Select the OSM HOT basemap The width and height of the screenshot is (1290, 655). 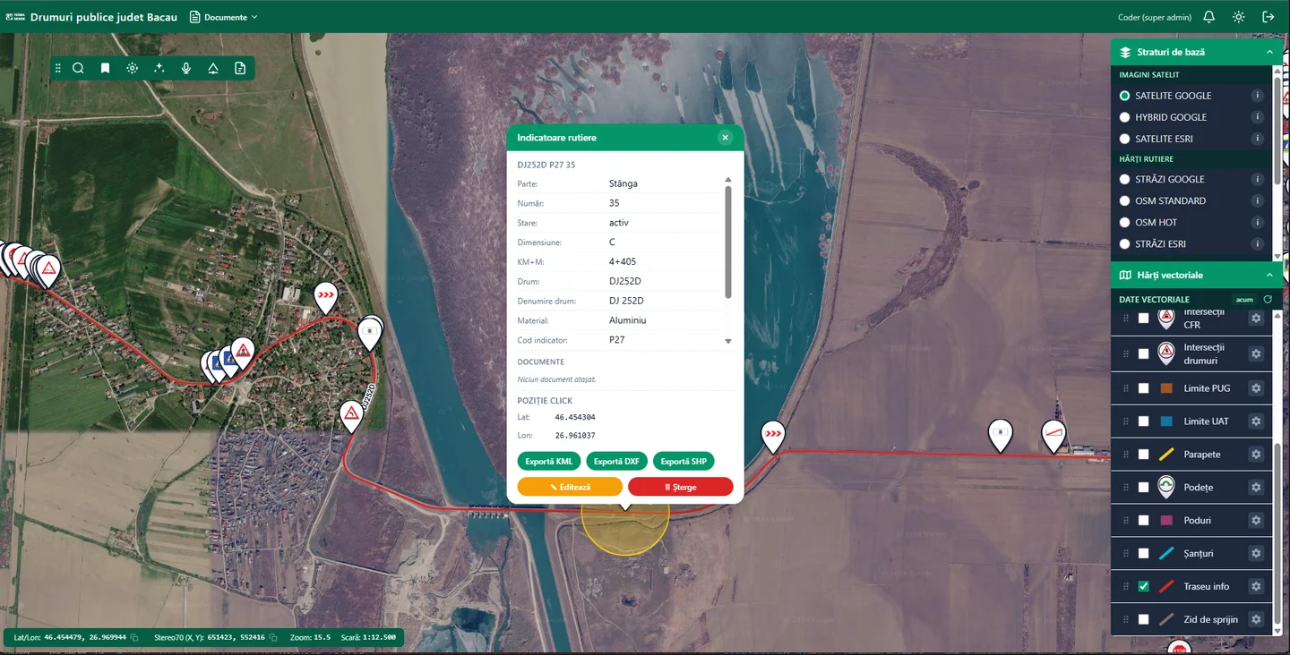1125,223
